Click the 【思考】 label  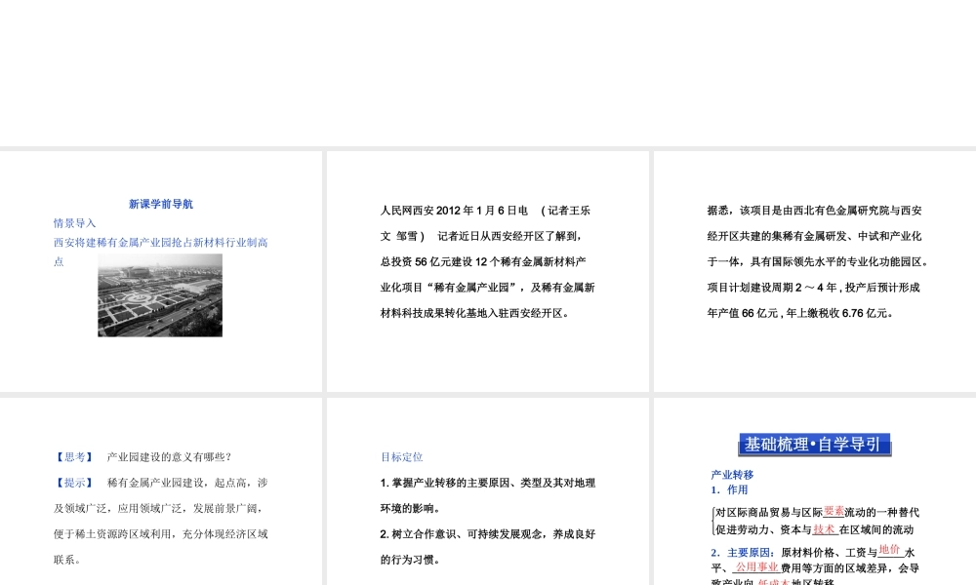pyautogui.click(x=73, y=456)
